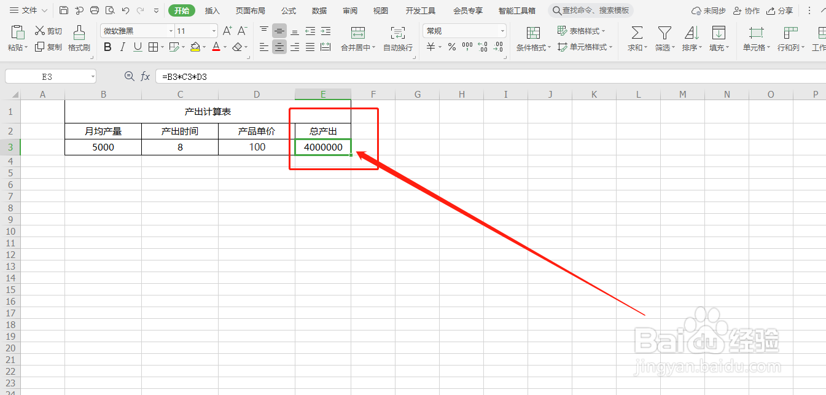The width and height of the screenshot is (826, 395).
Task: Increase font size with A+ icon
Action: [227, 31]
